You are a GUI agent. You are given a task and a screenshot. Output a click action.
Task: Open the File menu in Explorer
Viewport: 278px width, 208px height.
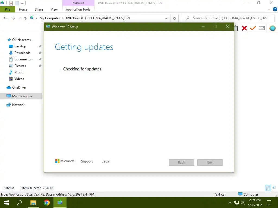8,9
